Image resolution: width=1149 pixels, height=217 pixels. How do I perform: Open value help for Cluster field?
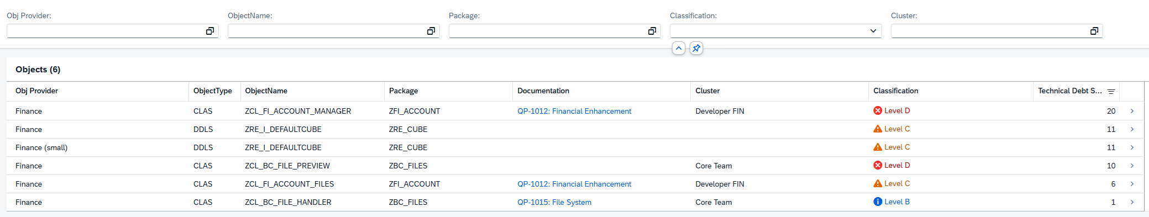1094,31
